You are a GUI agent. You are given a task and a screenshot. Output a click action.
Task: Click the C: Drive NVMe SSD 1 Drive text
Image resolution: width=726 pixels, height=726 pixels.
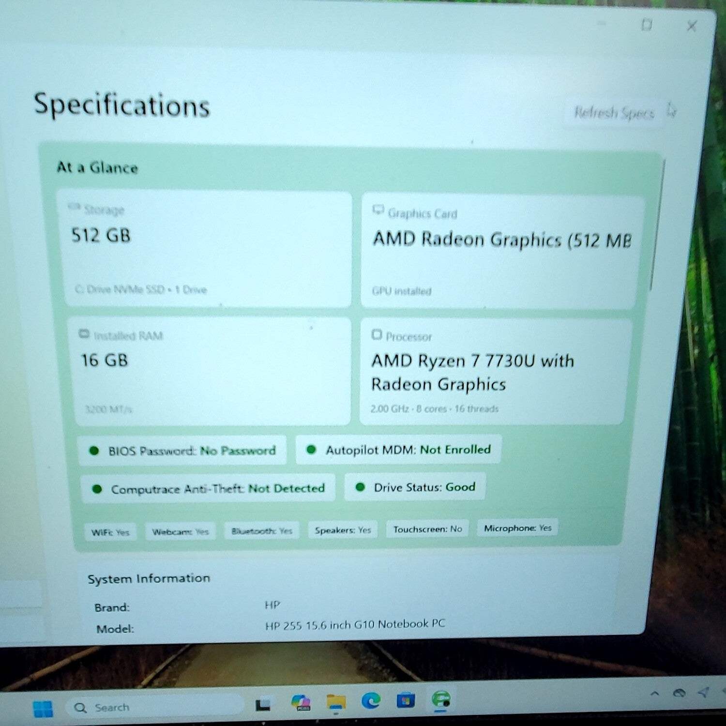(x=141, y=289)
